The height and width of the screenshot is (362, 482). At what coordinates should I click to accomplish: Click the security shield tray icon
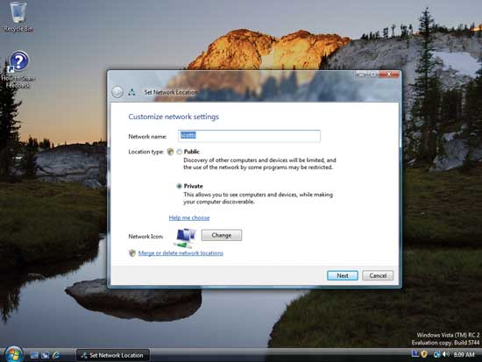(x=424, y=354)
